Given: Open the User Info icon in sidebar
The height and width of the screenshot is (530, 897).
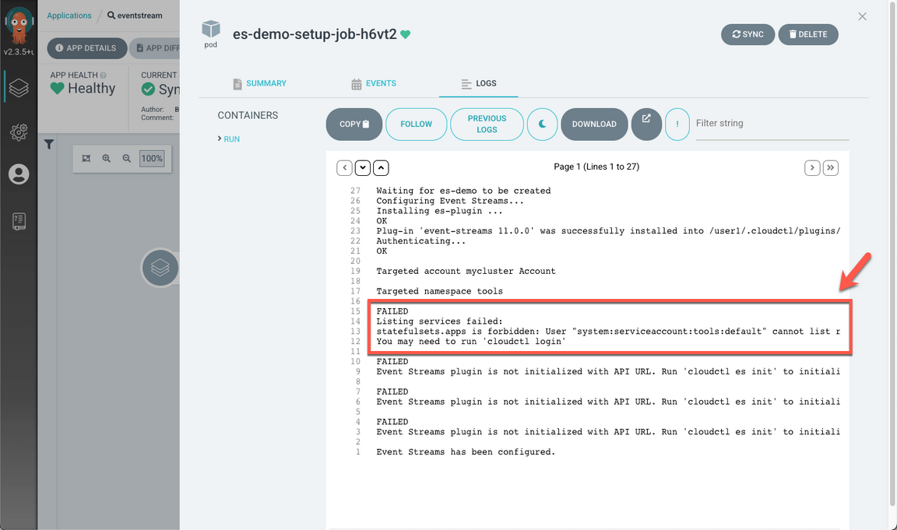Looking at the screenshot, I should tap(19, 174).
